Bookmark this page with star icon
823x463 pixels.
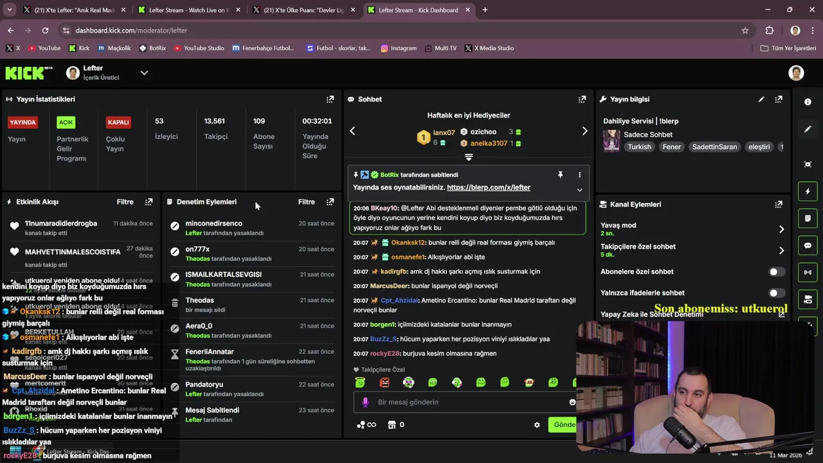(745, 30)
